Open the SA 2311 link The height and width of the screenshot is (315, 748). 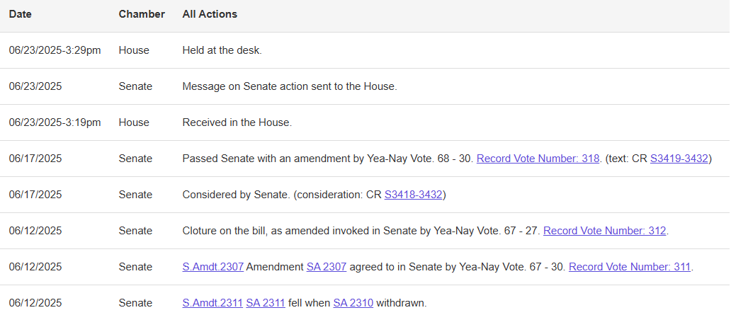click(x=265, y=303)
